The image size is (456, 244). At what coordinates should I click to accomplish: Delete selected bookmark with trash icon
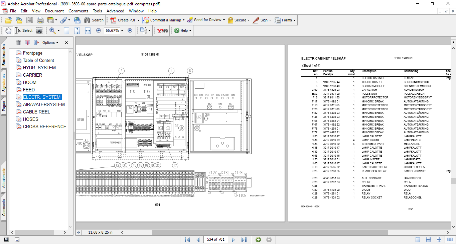coord(18,43)
